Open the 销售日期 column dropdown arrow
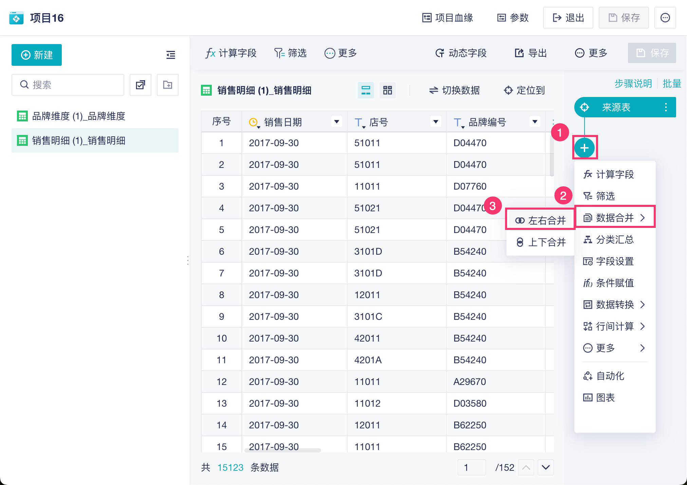Screen dimensions: 687x485 [336, 122]
